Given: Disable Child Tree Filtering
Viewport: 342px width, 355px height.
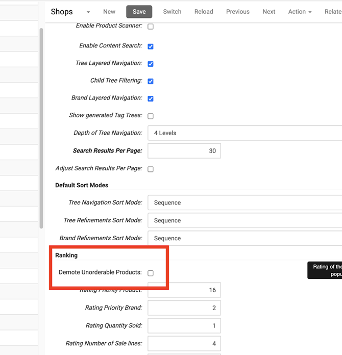Looking at the screenshot, I should tap(151, 81).
